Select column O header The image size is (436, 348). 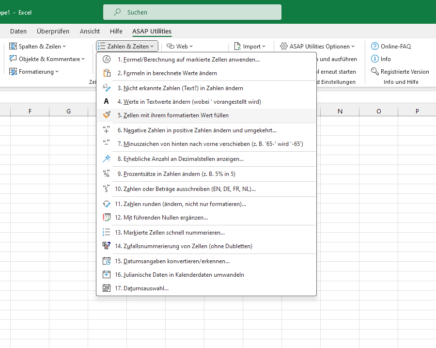379,111
